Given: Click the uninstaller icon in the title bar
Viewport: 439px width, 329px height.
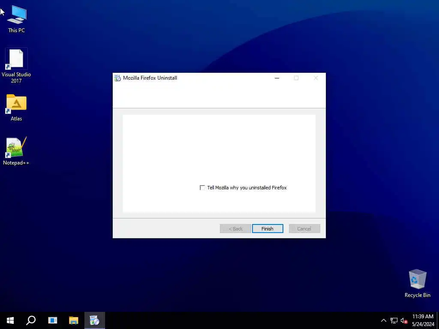Looking at the screenshot, I should tap(117, 78).
